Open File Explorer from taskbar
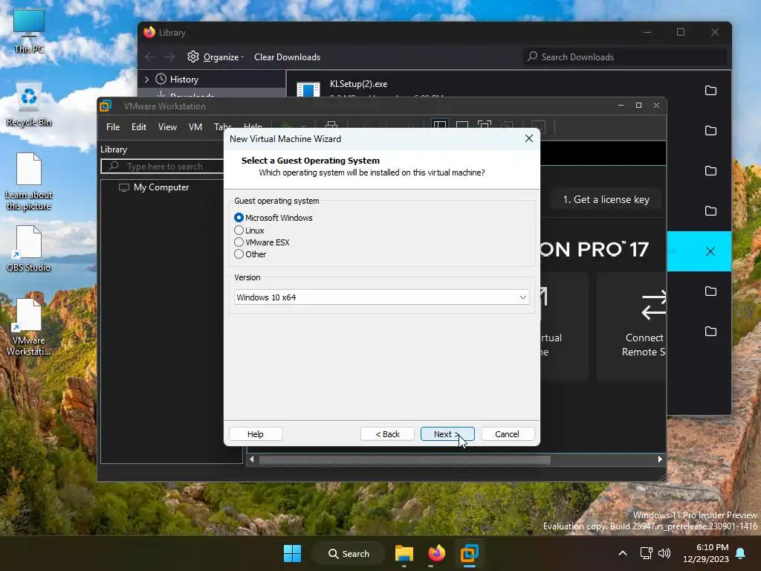The width and height of the screenshot is (761, 571). click(404, 553)
